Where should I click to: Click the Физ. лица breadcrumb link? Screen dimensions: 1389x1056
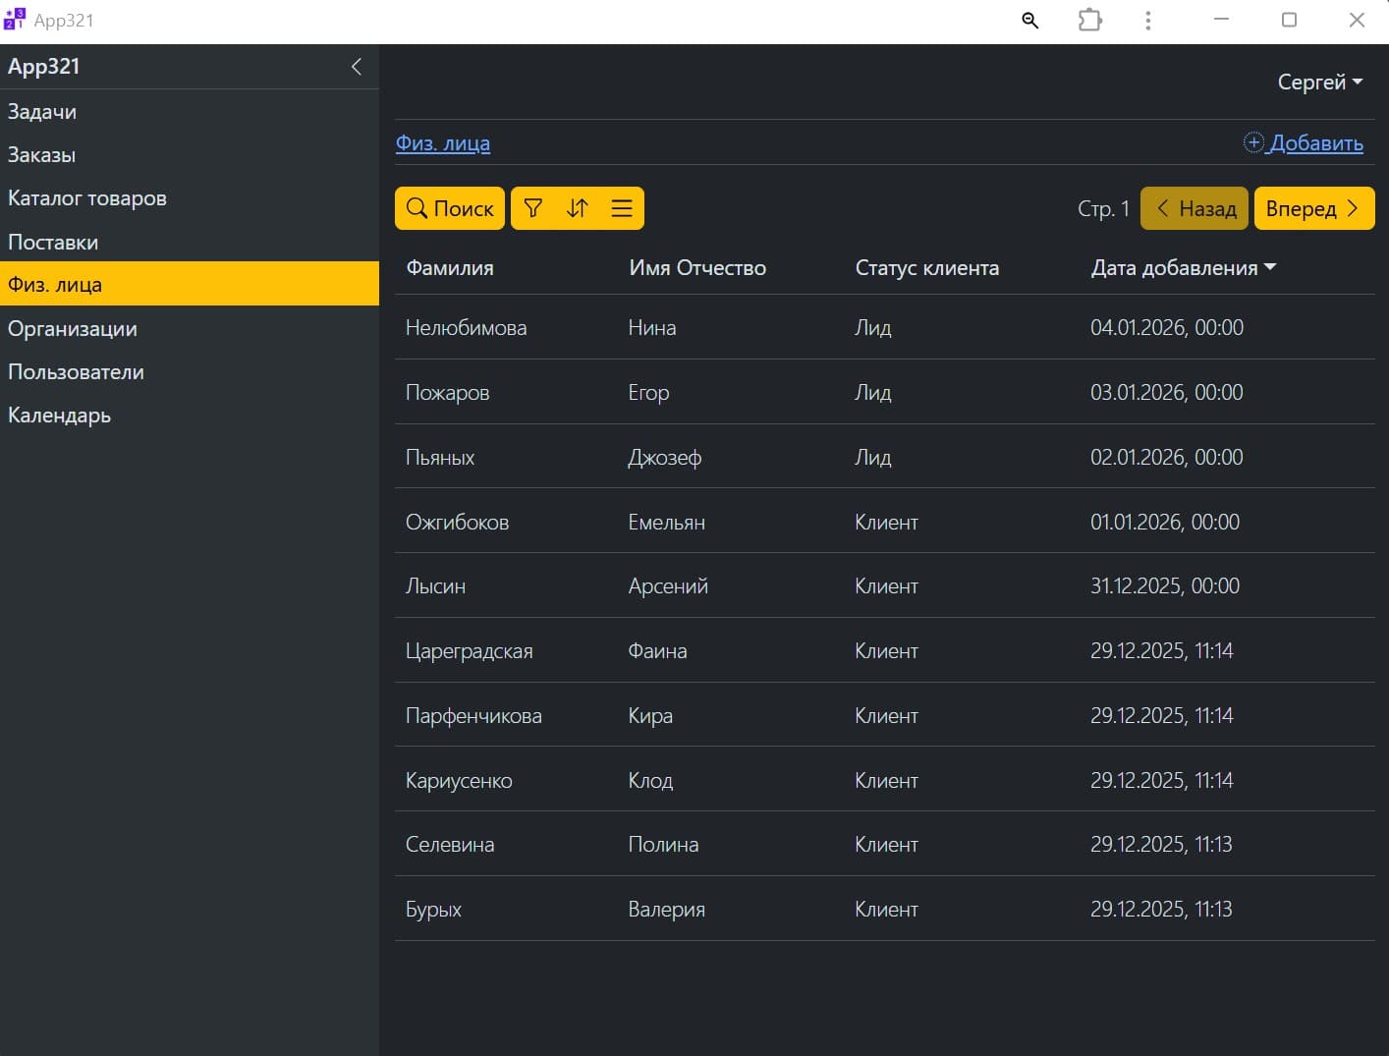click(443, 143)
